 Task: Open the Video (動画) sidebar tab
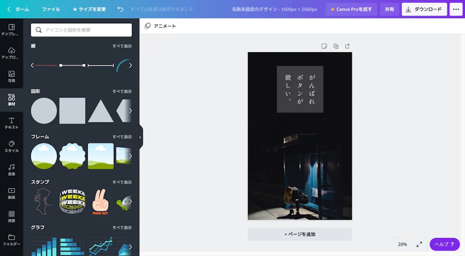11,193
